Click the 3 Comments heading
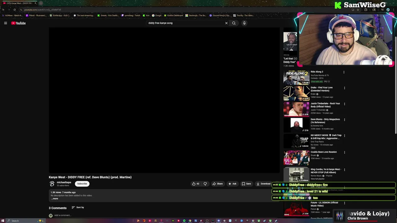Image resolution: width=397 pixels, height=223 pixels. (x=58, y=208)
